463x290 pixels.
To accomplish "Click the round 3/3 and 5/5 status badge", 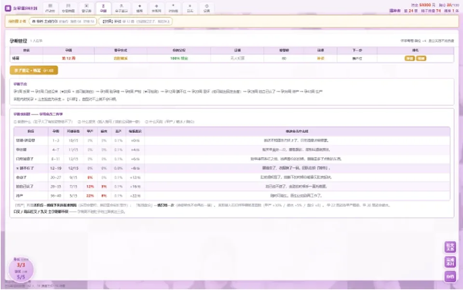I will point(21,269).
